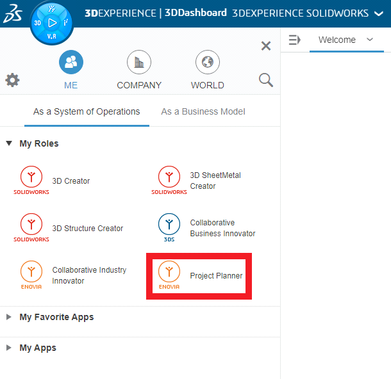Click the Collaborative Industry Innovator ENOVIA icon
Image resolution: width=391 pixels, height=379 pixels.
pos(31,275)
